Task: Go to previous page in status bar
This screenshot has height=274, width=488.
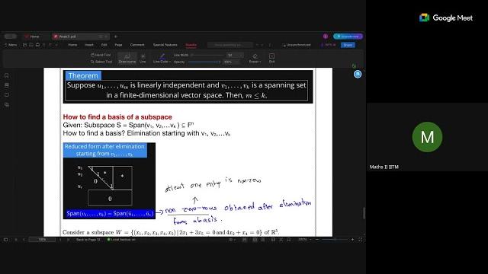Action: coord(24,240)
